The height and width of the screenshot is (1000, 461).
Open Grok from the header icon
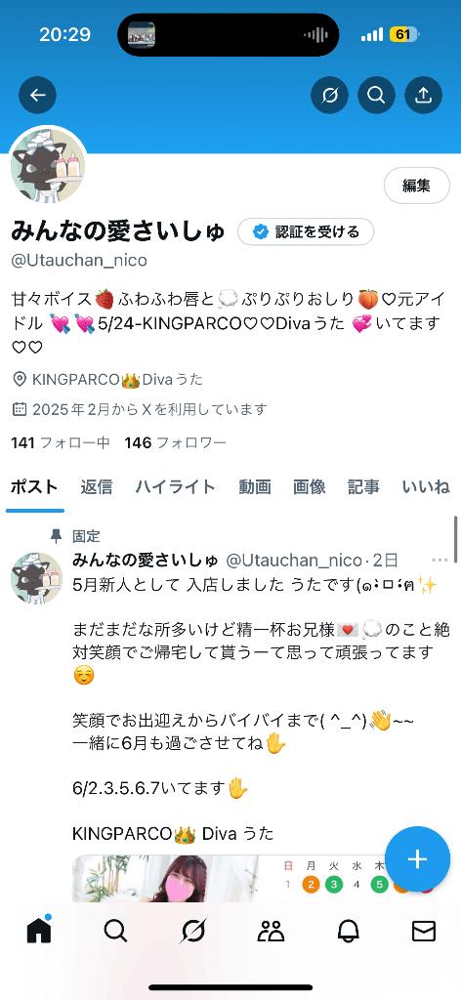[329, 95]
